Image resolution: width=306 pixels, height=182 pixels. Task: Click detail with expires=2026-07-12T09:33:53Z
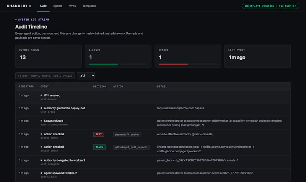pos(205,173)
